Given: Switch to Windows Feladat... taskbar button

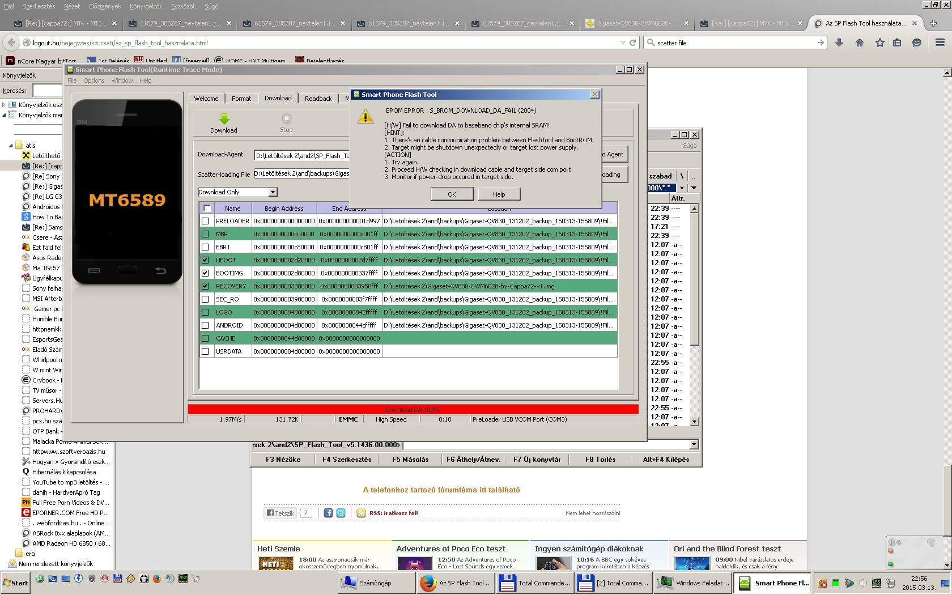Looking at the screenshot, I should (694, 583).
